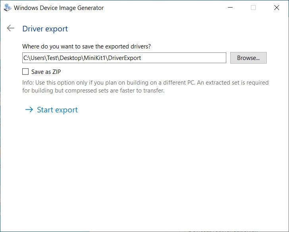Click the blank area below Start export
Screen dimensions: 289x232
[x=144, y=171]
